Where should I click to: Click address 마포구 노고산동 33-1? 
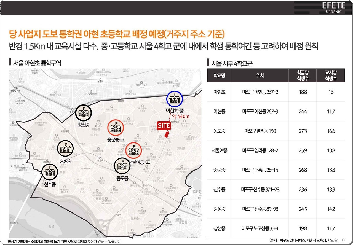[260, 228]
